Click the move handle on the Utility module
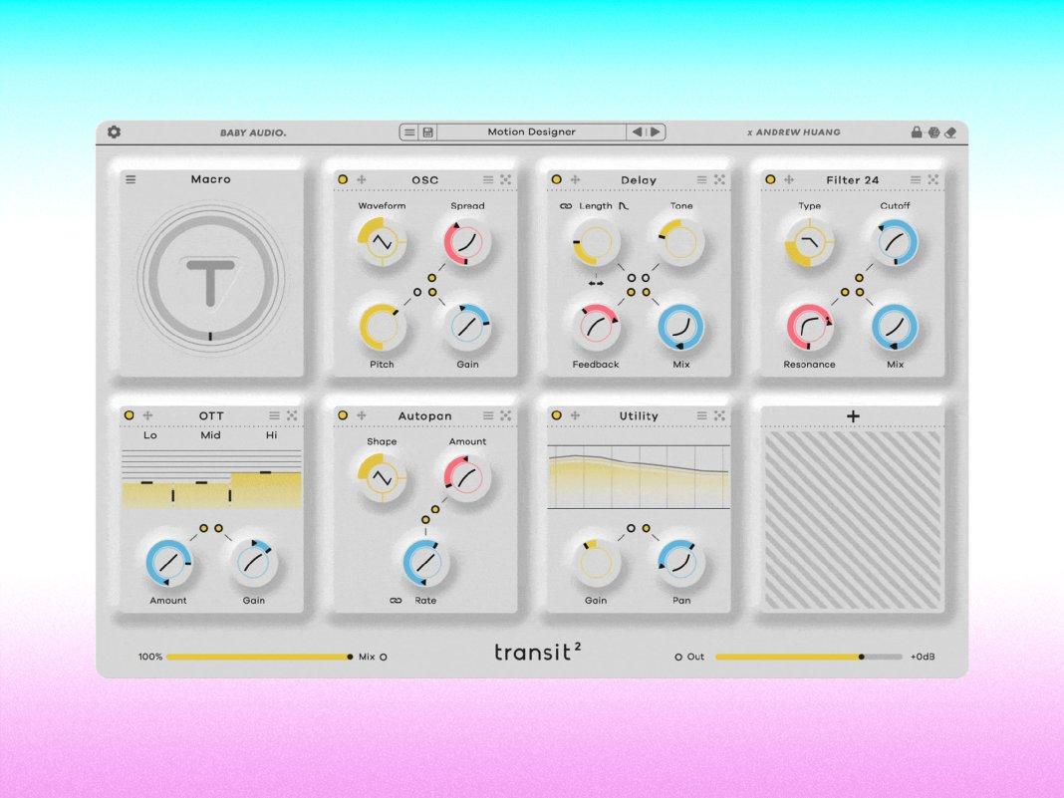This screenshot has width=1064, height=798. [576, 415]
